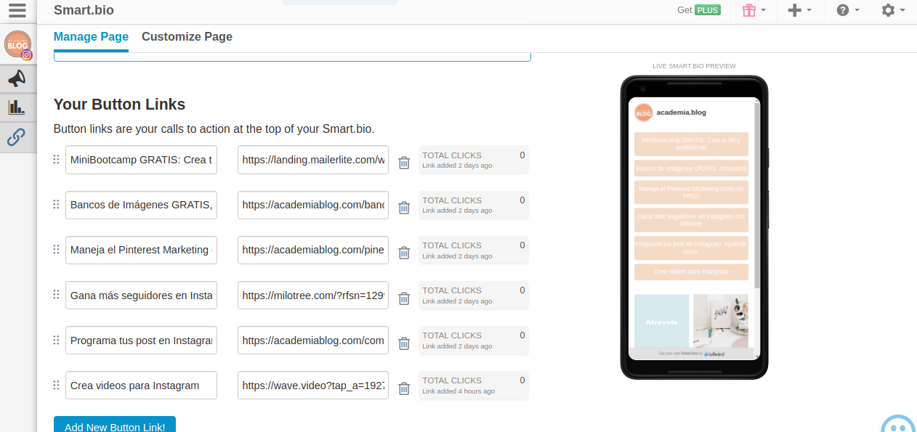Grab drag handle of Programa tus post row
This screenshot has height=432, width=917.
pyautogui.click(x=56, y=339)
